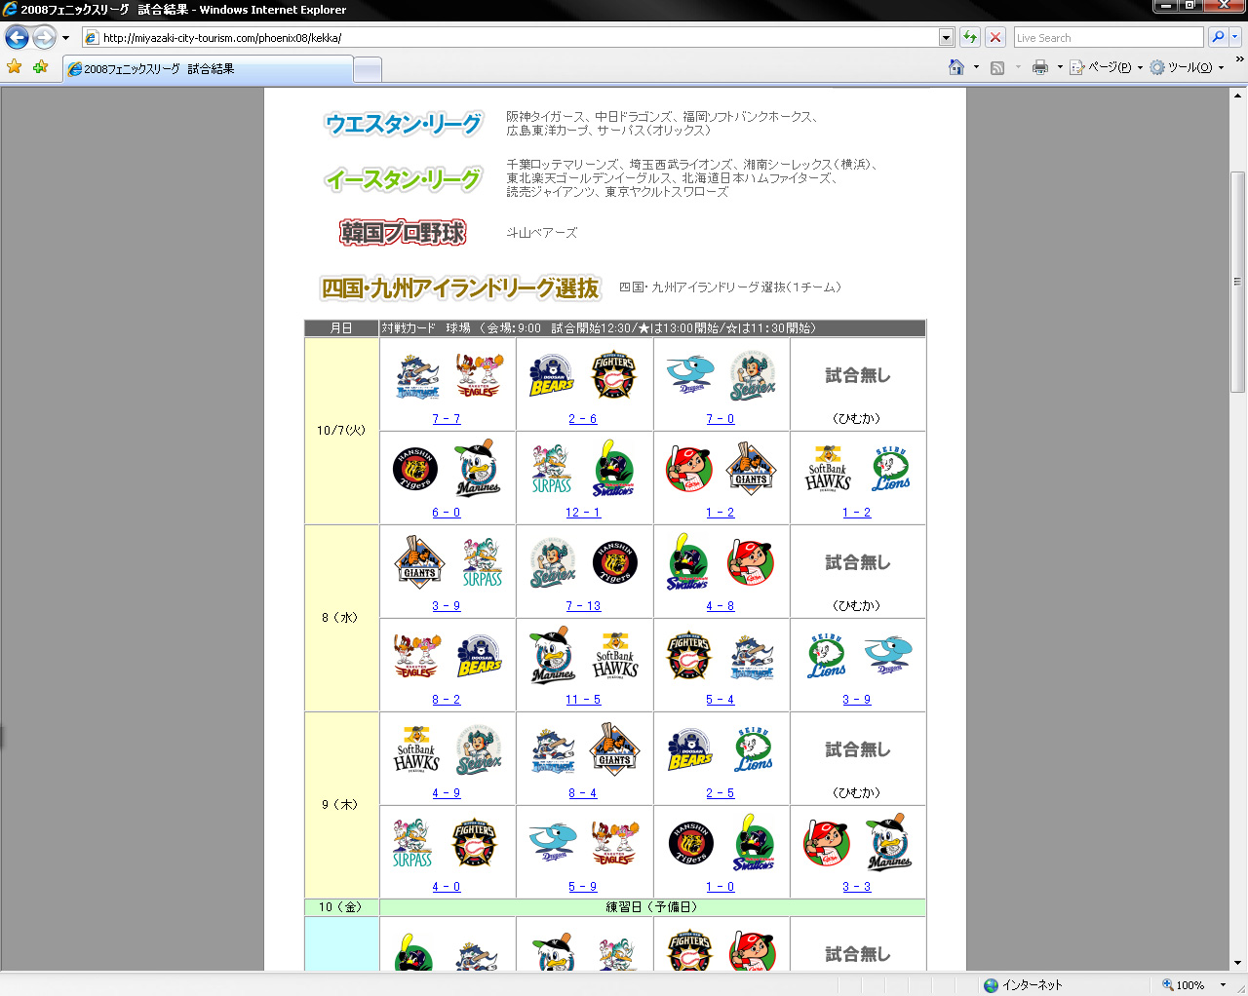Expand the Feeds button dropdown arrow
The height and width of the screenshot is (996, 1248).
(x=1018, y=67)
